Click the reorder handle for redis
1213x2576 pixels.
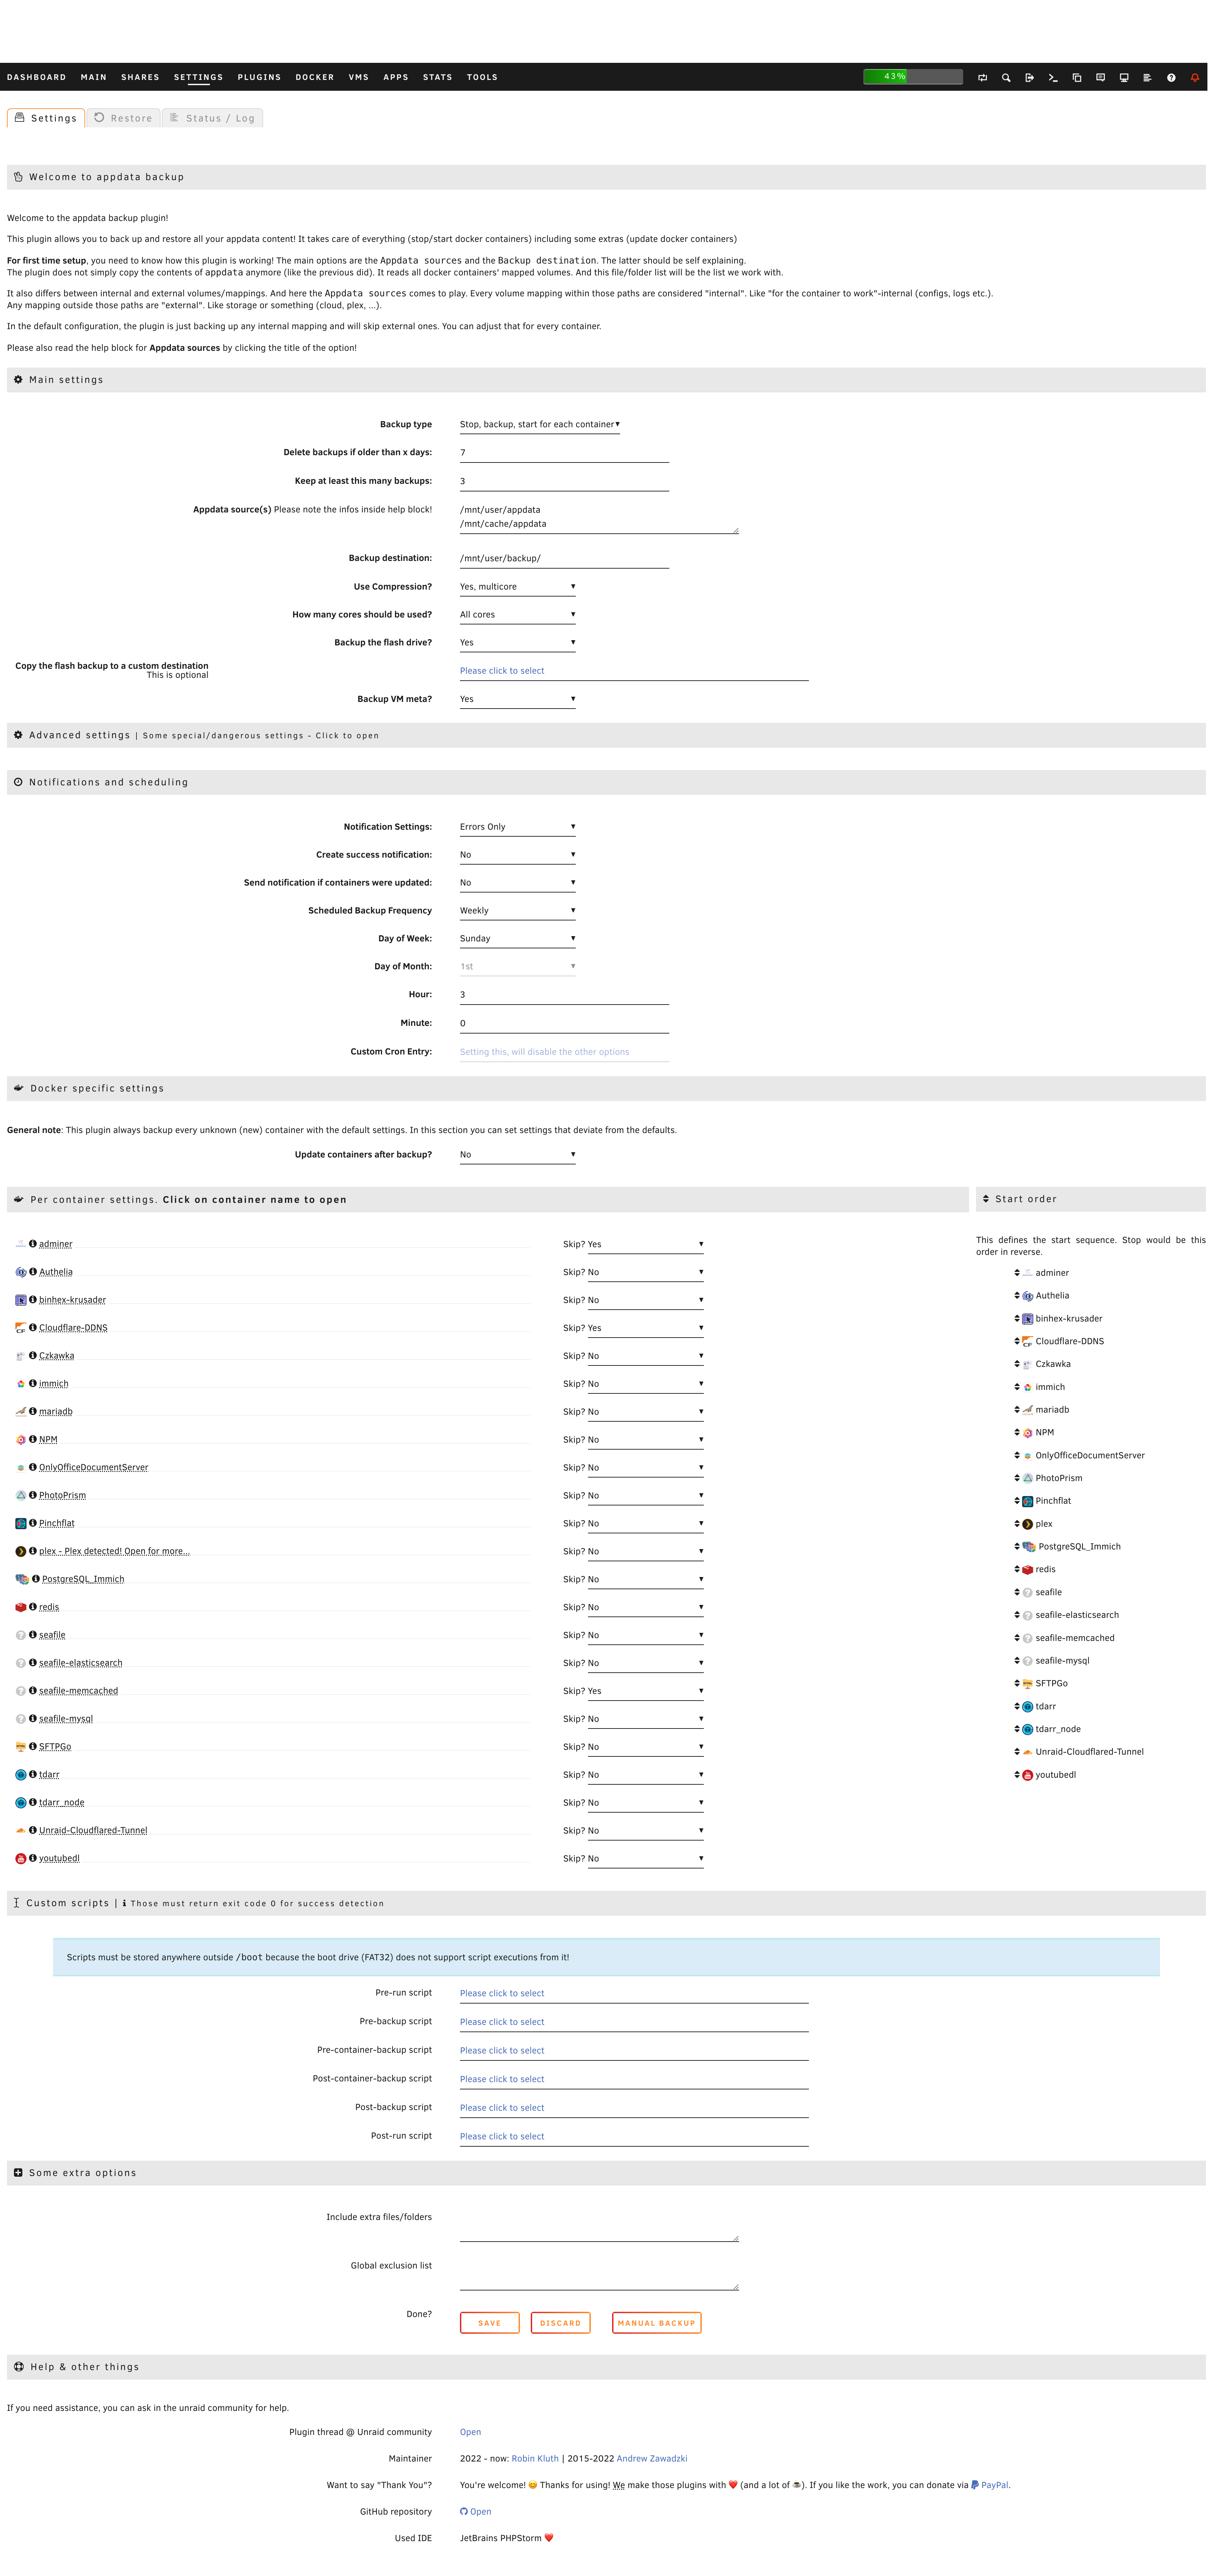1017,1569
